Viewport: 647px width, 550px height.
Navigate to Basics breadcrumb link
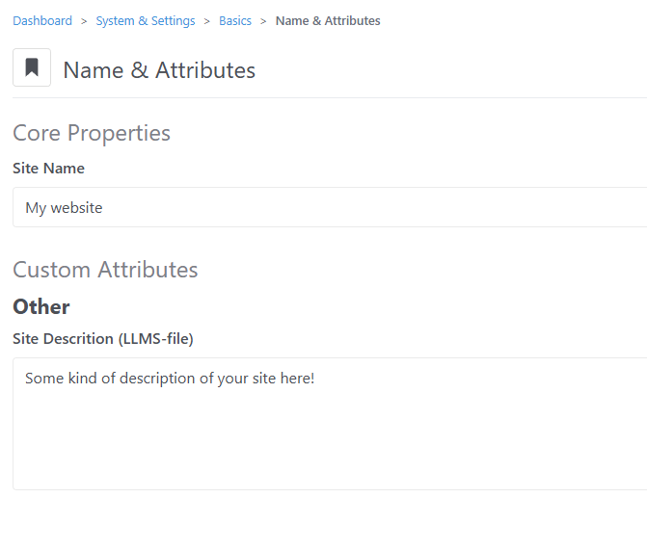point(234,20)
